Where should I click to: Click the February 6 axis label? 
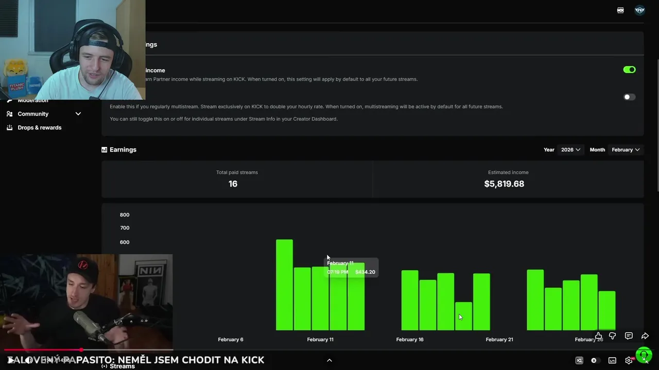[x=231, y=339]
